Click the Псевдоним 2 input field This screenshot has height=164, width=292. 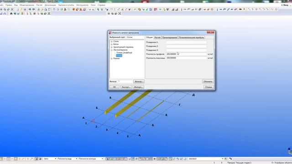(187, 46)
